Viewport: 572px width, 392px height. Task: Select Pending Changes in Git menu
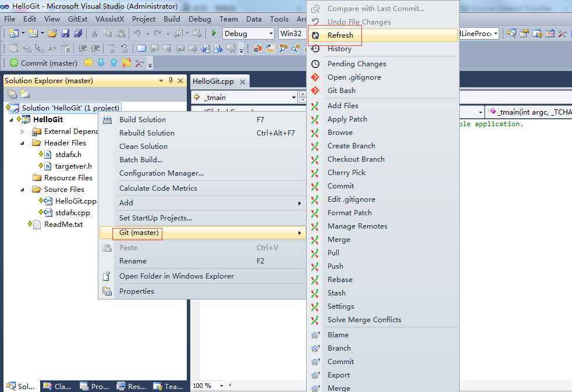tap(383, 64)
